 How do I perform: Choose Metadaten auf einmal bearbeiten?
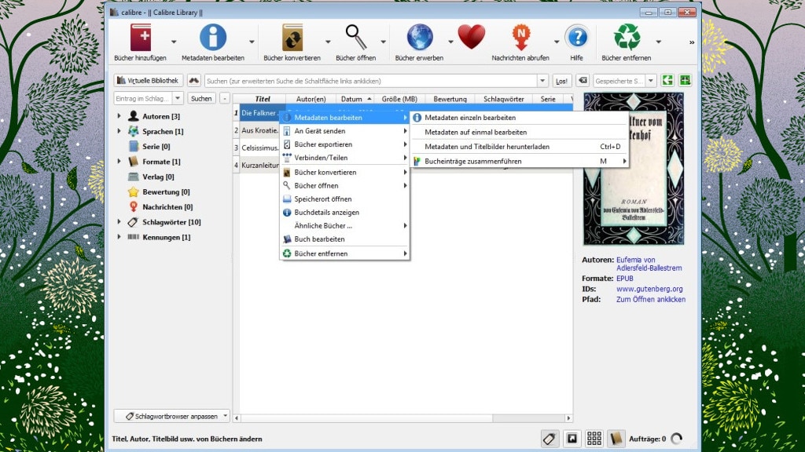520,132
